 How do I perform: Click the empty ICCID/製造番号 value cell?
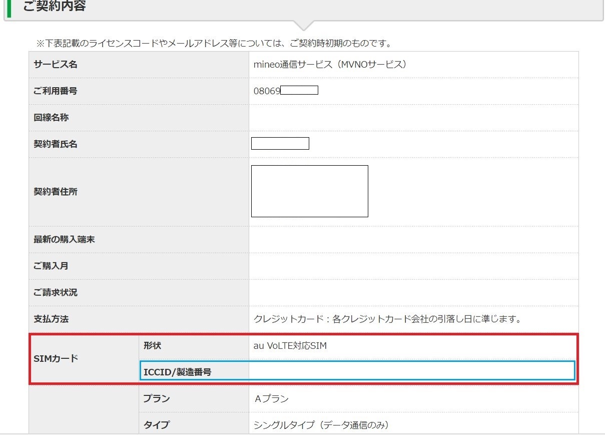pos(410,371)
